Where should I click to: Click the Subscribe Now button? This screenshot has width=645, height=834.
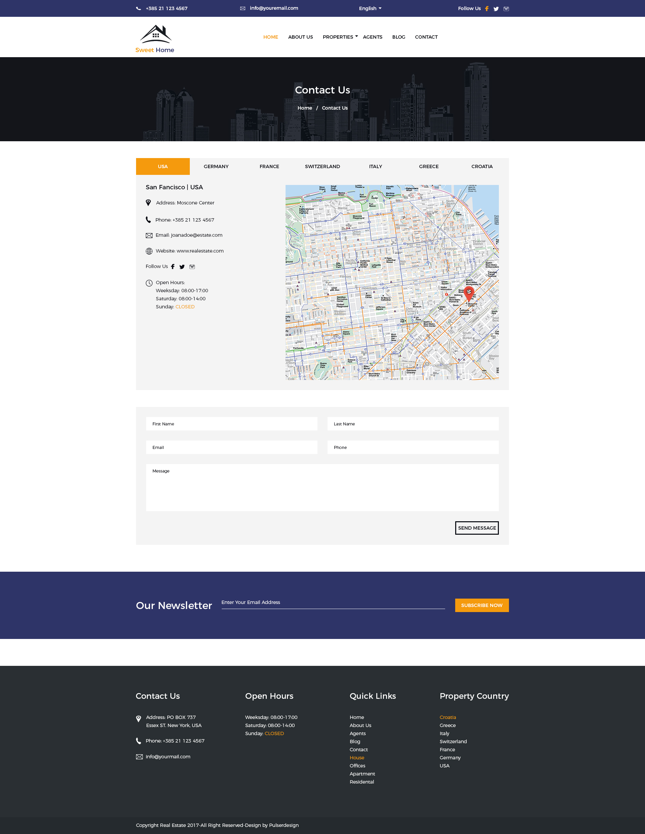coord(481,605)
